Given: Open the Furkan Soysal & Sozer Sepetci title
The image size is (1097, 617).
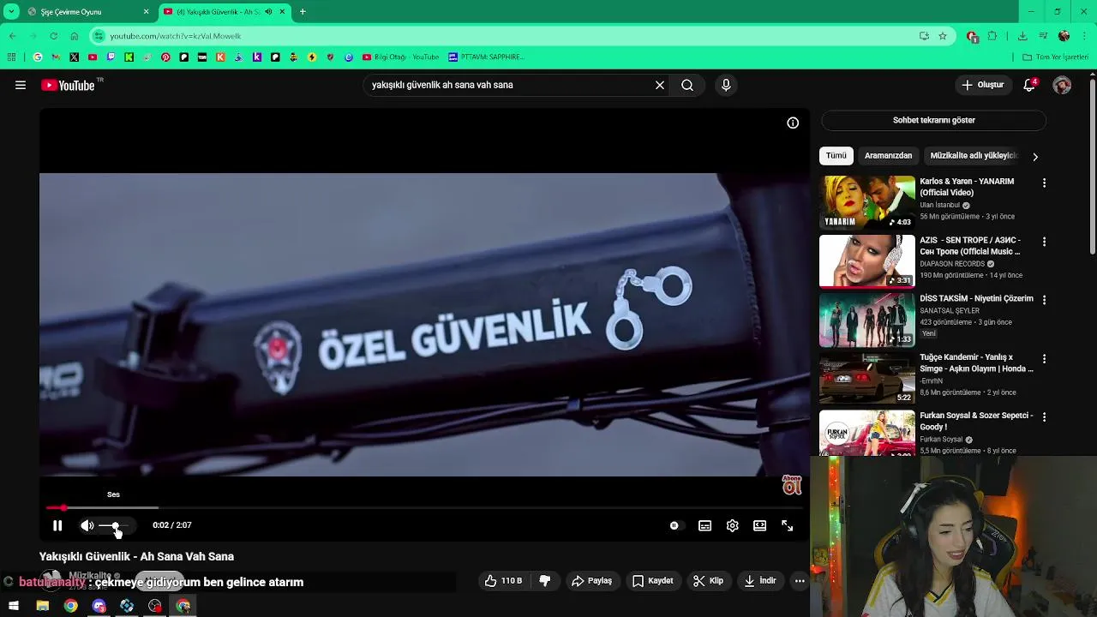Looking at the screenshot, I should click(976, 421).
